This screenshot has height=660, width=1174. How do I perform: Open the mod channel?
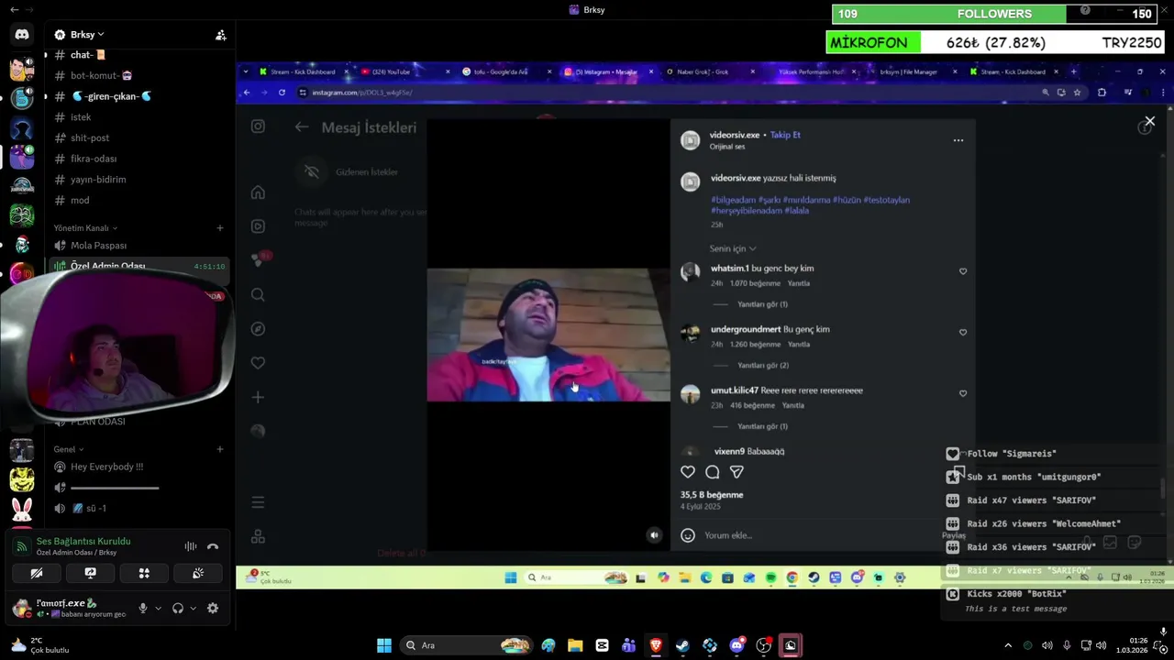80,200
